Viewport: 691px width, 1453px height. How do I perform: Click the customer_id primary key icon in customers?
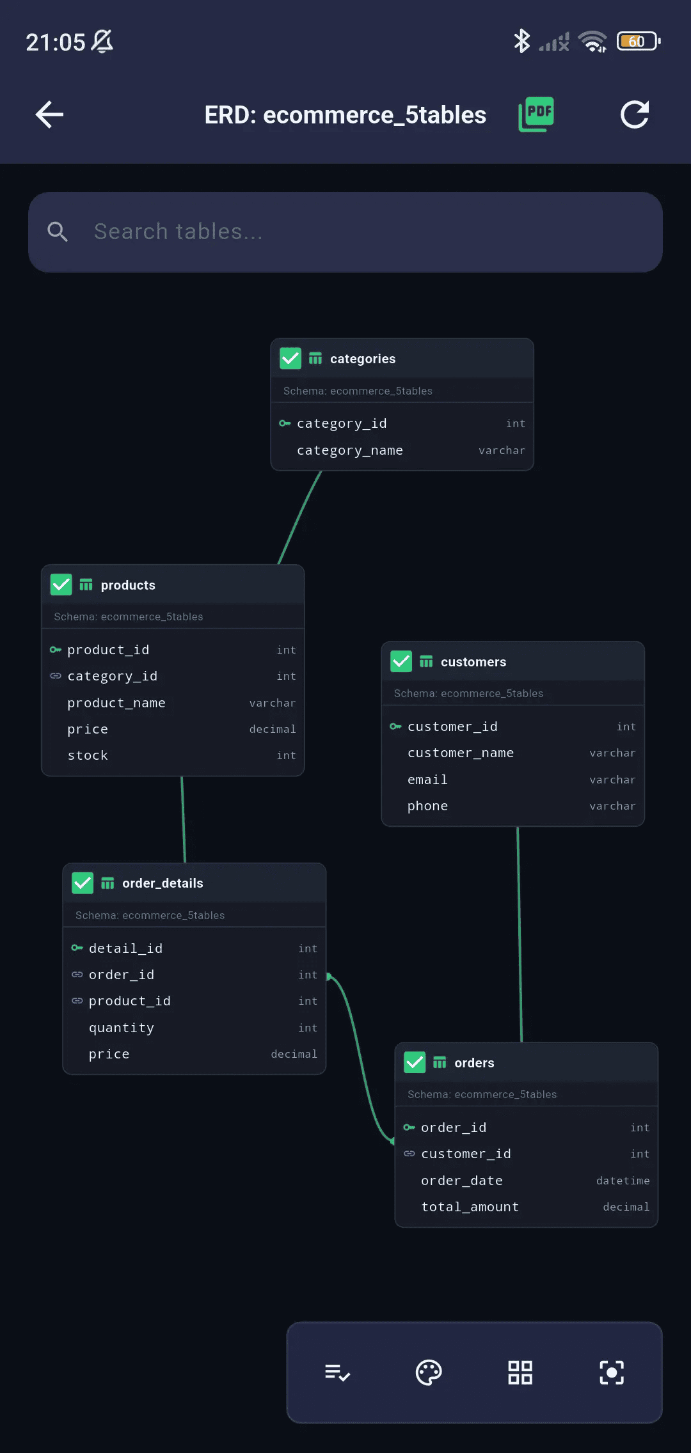point(395,726)
